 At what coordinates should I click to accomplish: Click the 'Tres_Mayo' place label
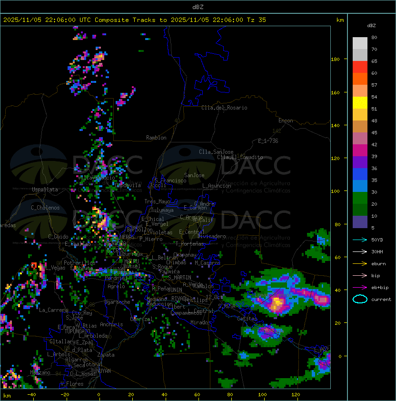pyautogui.click(x=157, y=201)
